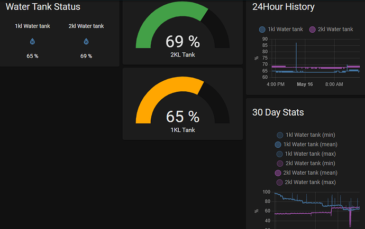Click the 1kl Water tank droplet icon
The width and height of the screenshot is (365, 229).
(x=32, y=41)
